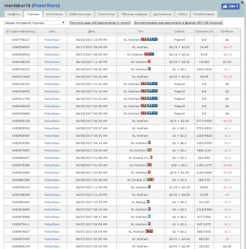246x249 pixels.
Task: Click date 06/08/2017 04:30 AM
Action: [91, 136]
